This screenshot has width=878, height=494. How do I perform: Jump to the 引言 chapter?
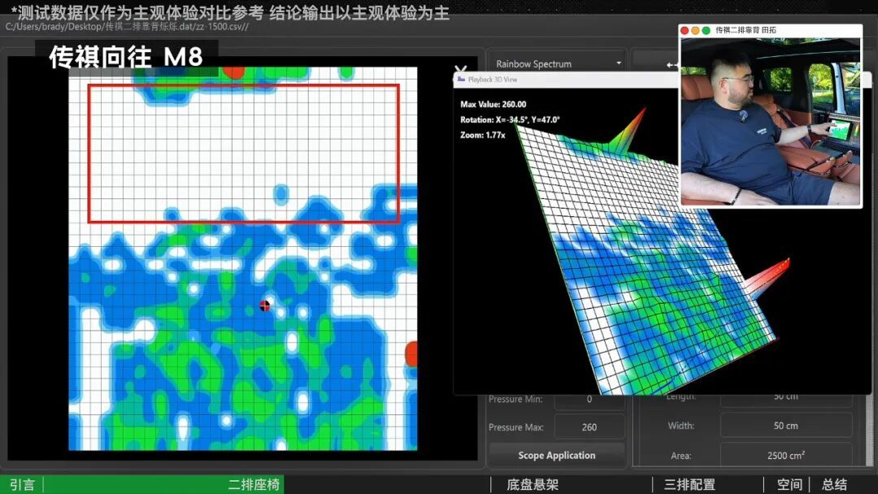coord(23,484)
